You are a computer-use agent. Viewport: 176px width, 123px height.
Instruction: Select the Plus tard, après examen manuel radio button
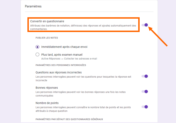coord(37,55)
